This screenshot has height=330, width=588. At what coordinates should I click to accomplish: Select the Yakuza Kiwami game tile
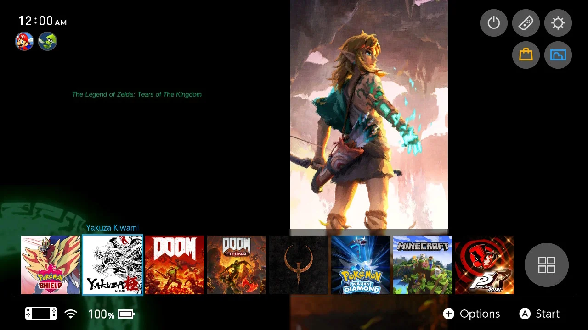point(113,265)
